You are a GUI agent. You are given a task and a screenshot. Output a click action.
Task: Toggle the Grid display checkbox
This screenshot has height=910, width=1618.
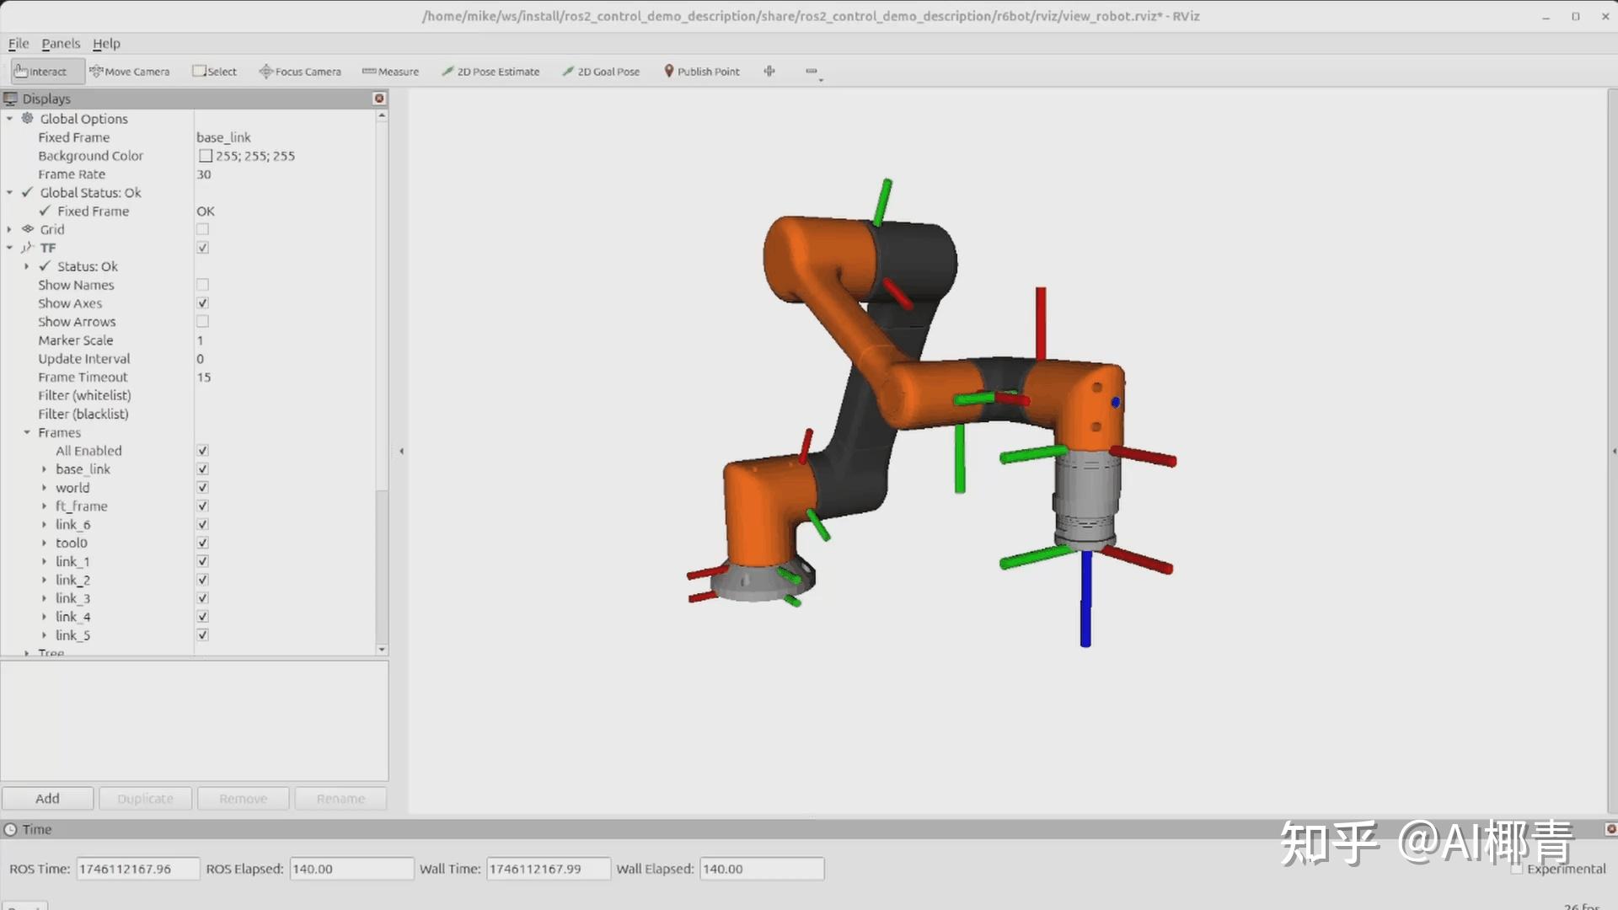click(x=202, y=229)
